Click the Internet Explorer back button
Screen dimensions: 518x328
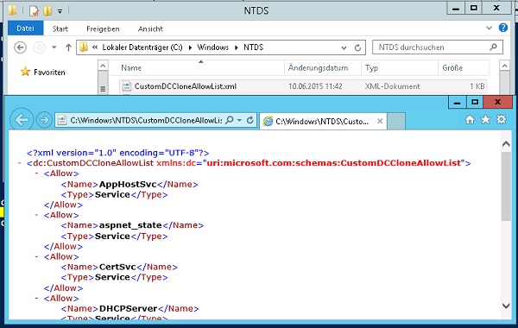(x=22, y=120)
